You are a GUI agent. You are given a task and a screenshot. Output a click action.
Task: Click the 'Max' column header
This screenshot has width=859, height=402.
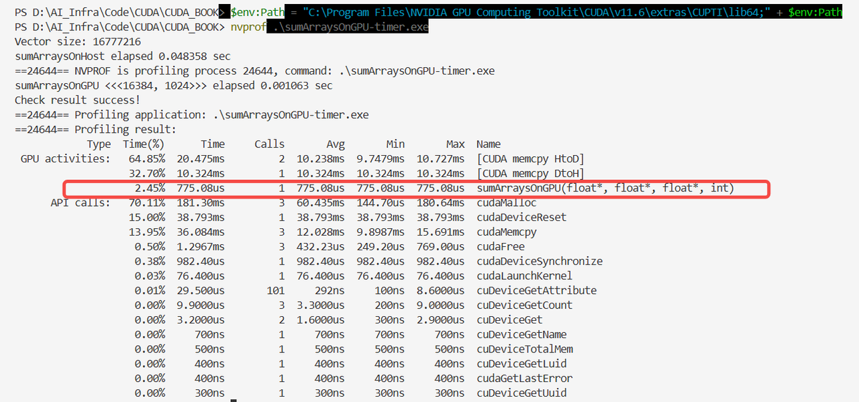(x=456, y=144)
